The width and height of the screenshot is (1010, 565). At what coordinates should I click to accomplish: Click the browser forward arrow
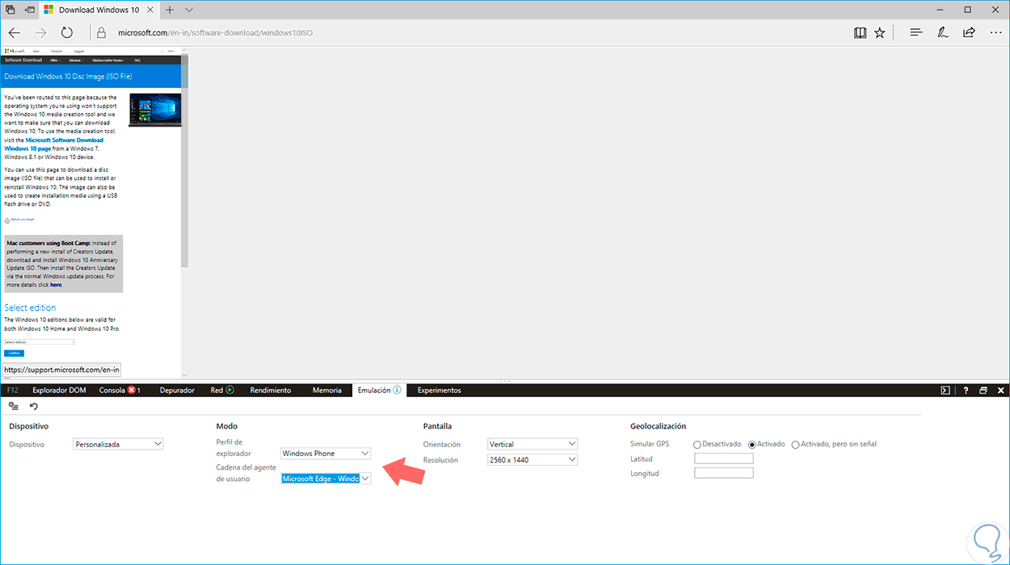tap(40, 33)
